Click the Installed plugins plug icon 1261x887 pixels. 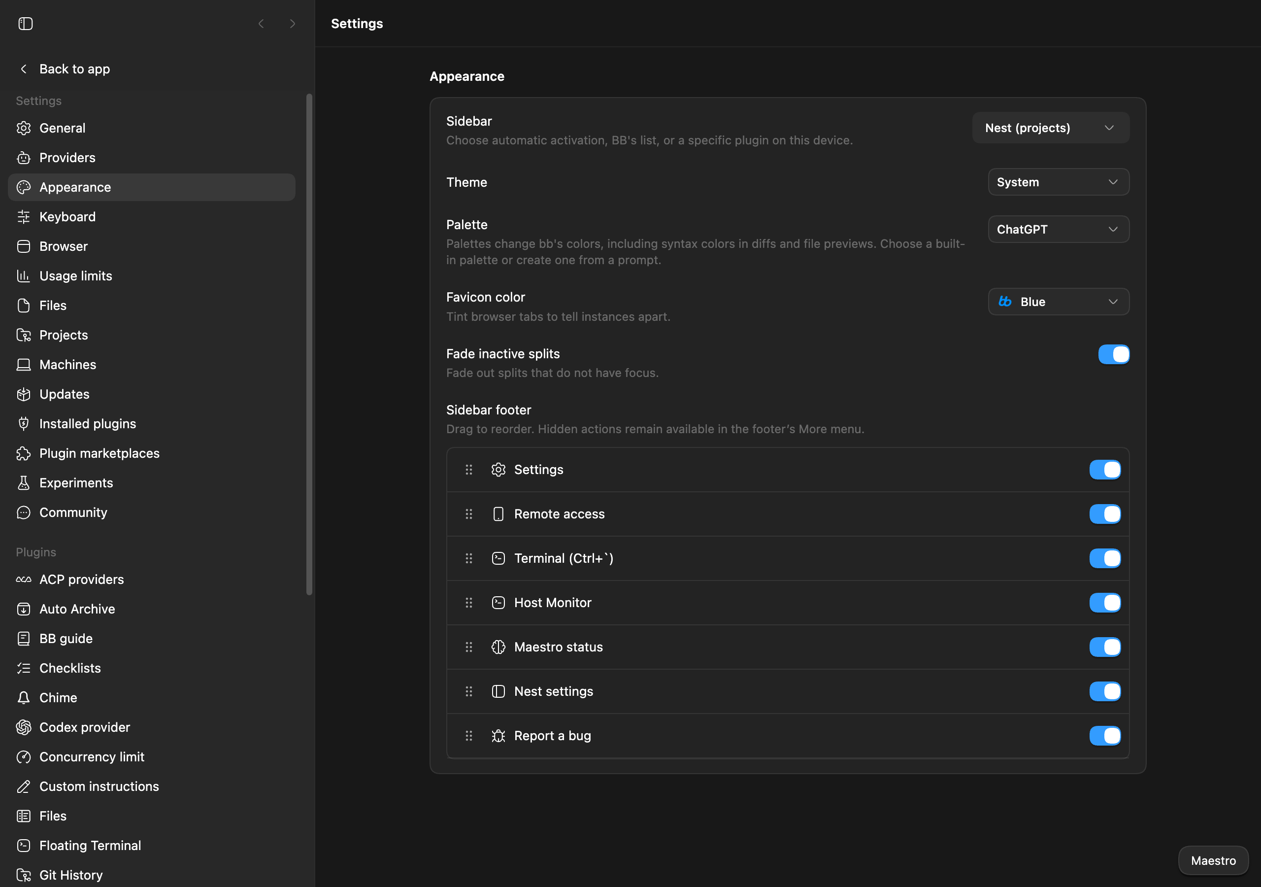tap(24, 424)
